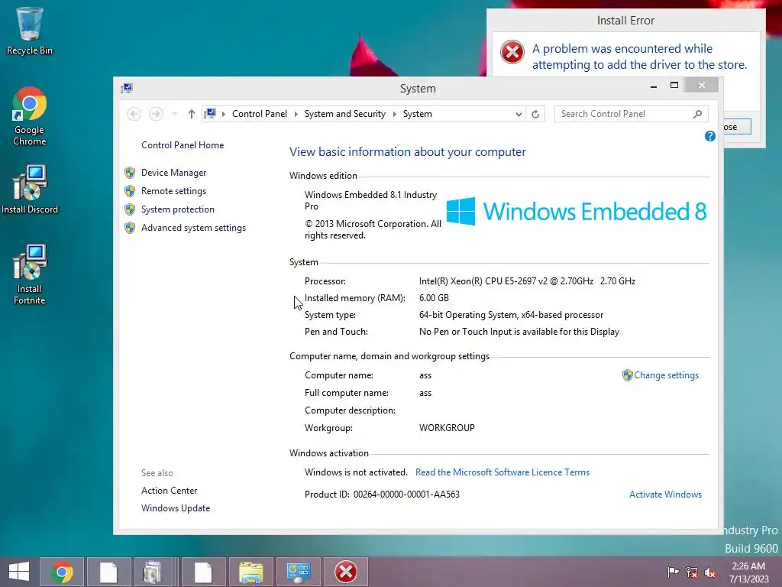Refresh the System control panel page
Screen dimensions: 782x587
coord(535,114)
